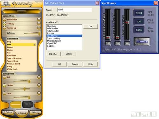Click the Stop all button
The height and width of the screenshot is (119, 159).
pos(22,113)
